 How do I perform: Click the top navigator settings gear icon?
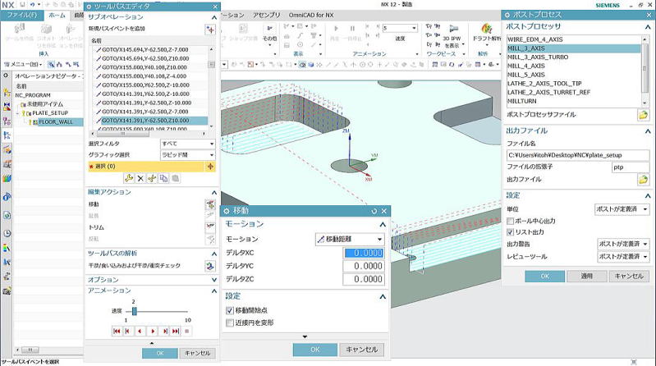point(6,75)
